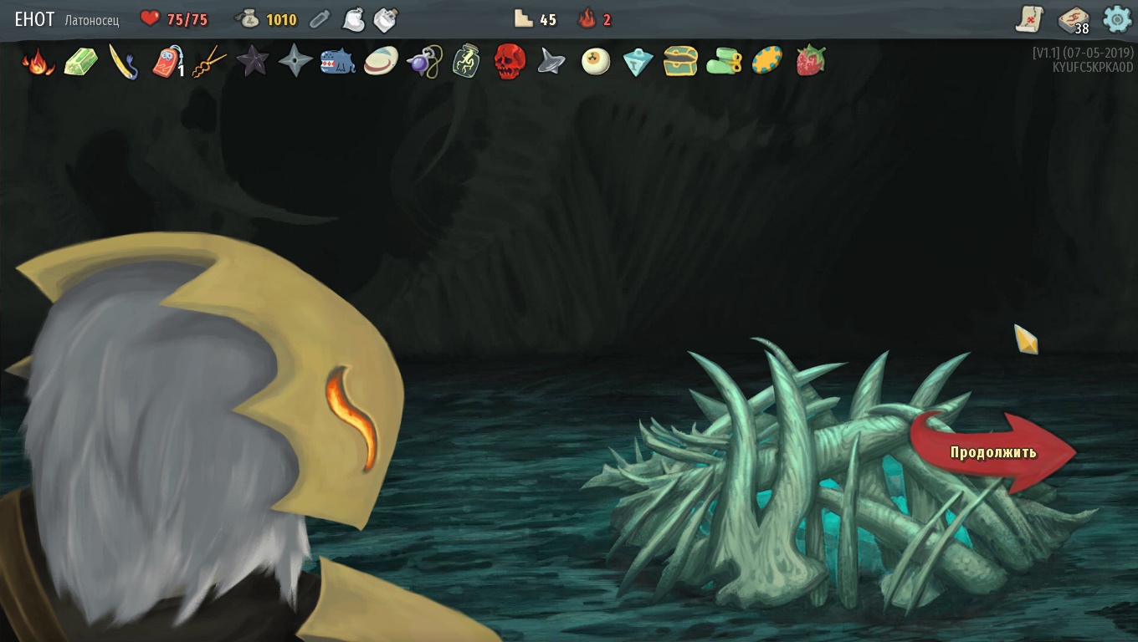1138x642 pixels.
Task: Inspect the yellow feather quill relic
Action: pos(123,61)
